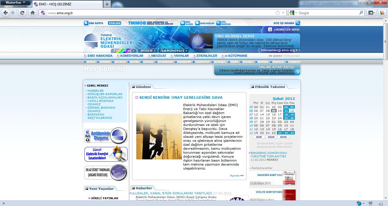This screenshot has height=206, width=388.
Task: Open Bağlantılar links icon
Action: coord(197,23)
